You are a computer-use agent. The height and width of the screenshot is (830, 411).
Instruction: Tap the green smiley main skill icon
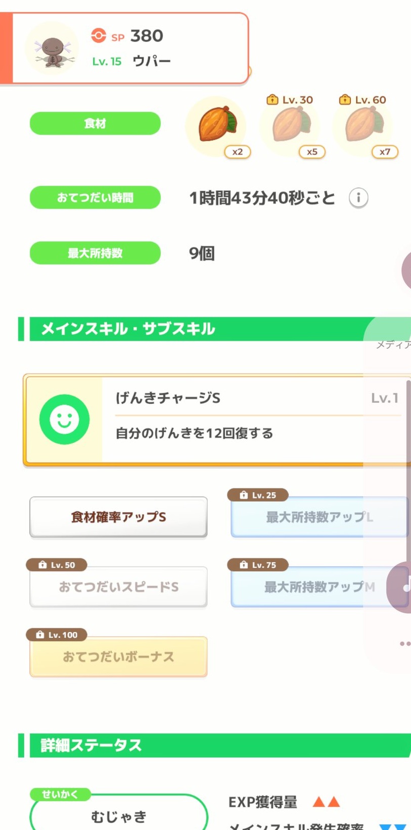[x=65, y=420]
